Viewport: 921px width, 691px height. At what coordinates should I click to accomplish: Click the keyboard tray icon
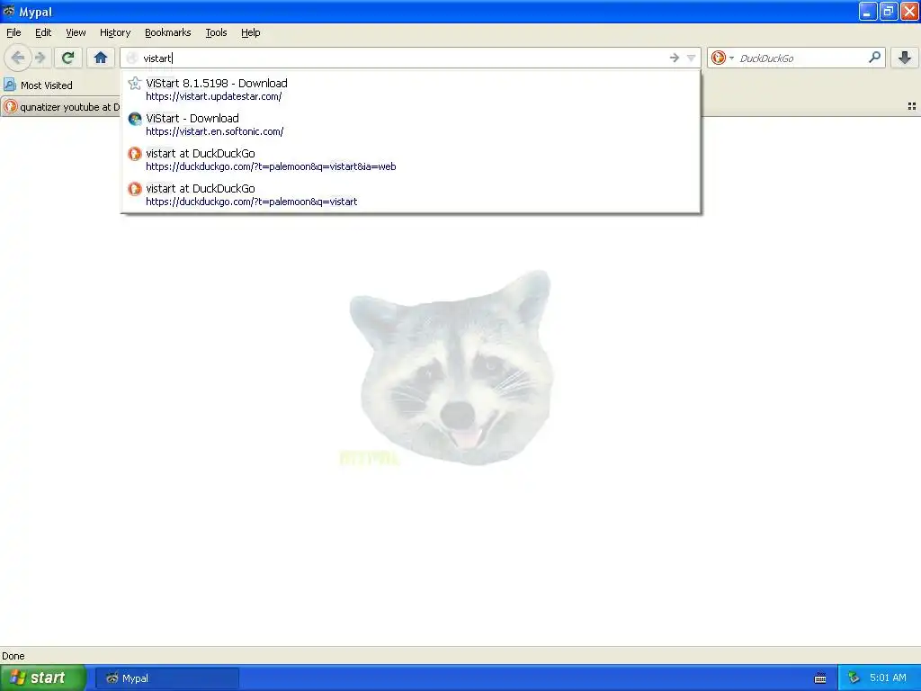click(820, 678)
